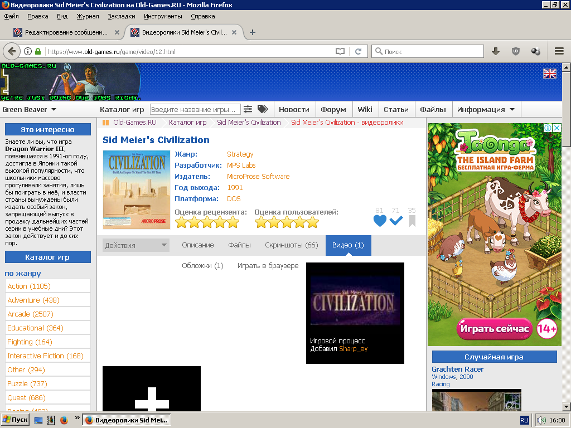The image size is (571, 428).
Task: Open the Файл menu
Action: click(x=11, y=16)
